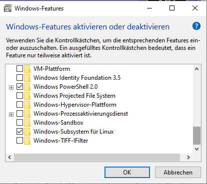The image size is (207, 184).
Task: Tick the Windows-Sandbox checkbox
Action: pyautogui.click(x=19, y=123)
